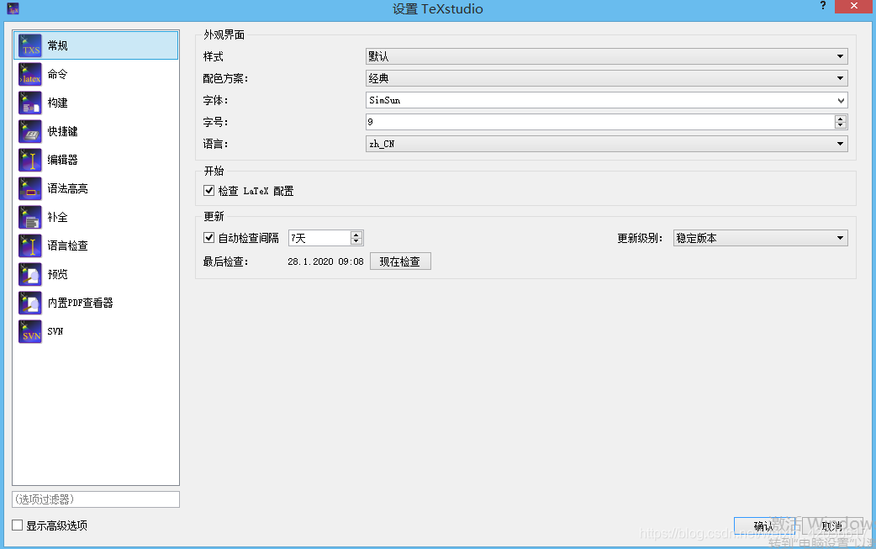Go to the 快捷键 settings page

click(96, 131)
